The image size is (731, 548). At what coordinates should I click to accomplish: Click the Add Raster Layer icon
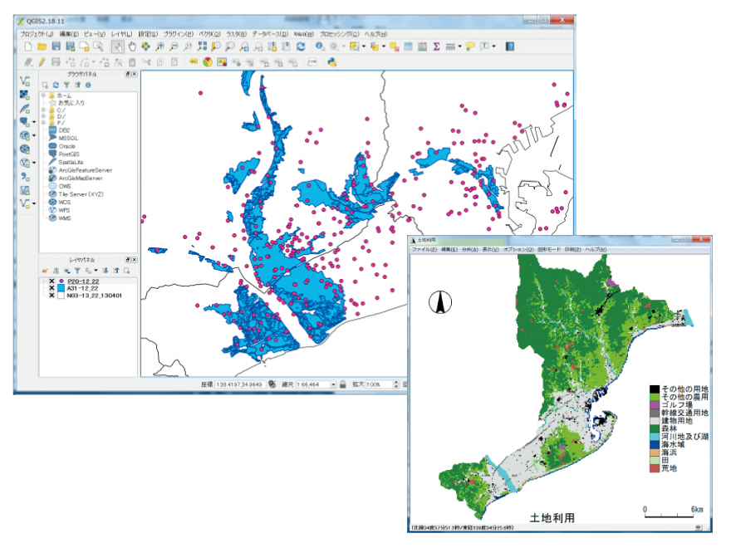25,95
